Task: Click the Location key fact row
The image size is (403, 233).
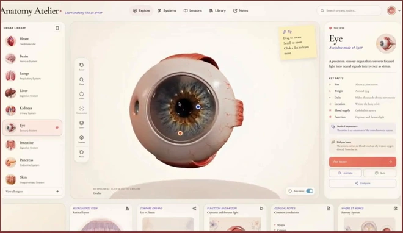Action: coord(362,104)
